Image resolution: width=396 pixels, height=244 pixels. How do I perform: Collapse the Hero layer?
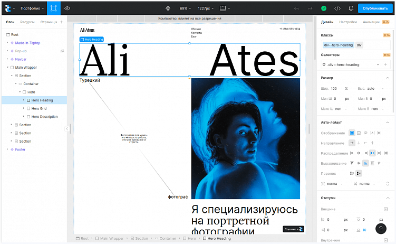[20, 92]
